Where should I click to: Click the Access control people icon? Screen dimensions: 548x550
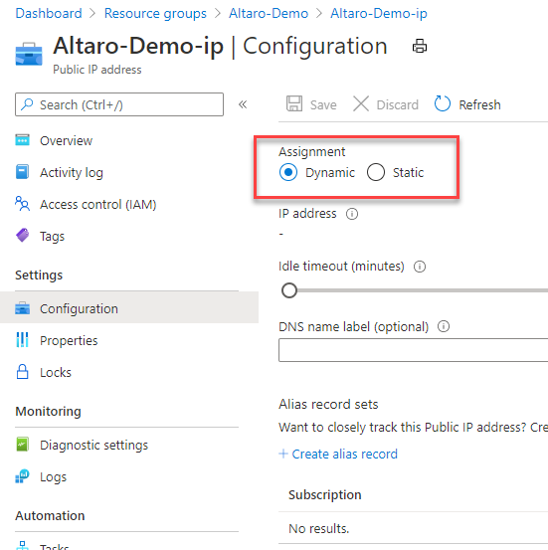click(23, 204)
